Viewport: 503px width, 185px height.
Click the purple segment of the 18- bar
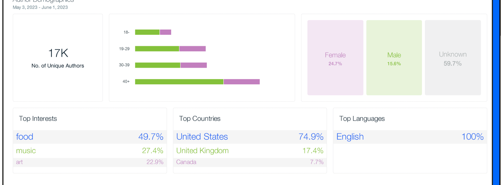(x=165, y=32)
